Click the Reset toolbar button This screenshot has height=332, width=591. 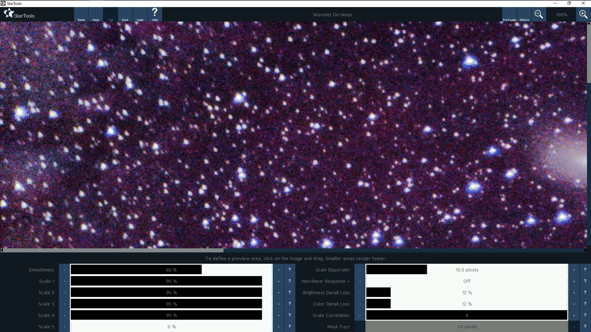(x=81, y=14)
